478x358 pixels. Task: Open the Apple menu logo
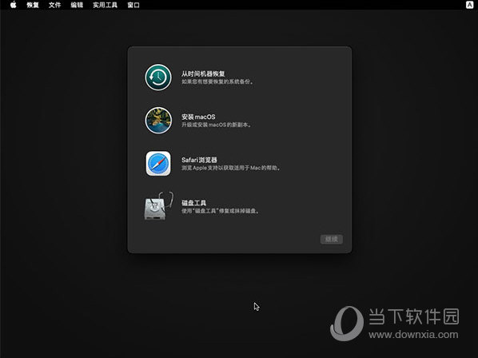(x=14, y=5)
